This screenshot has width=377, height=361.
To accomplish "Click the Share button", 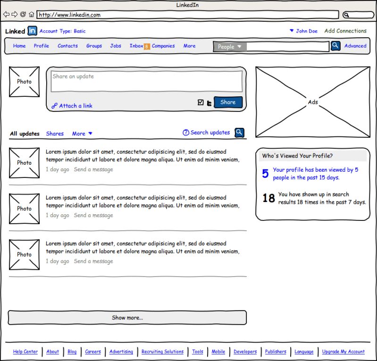I will (x=228, y=102).
